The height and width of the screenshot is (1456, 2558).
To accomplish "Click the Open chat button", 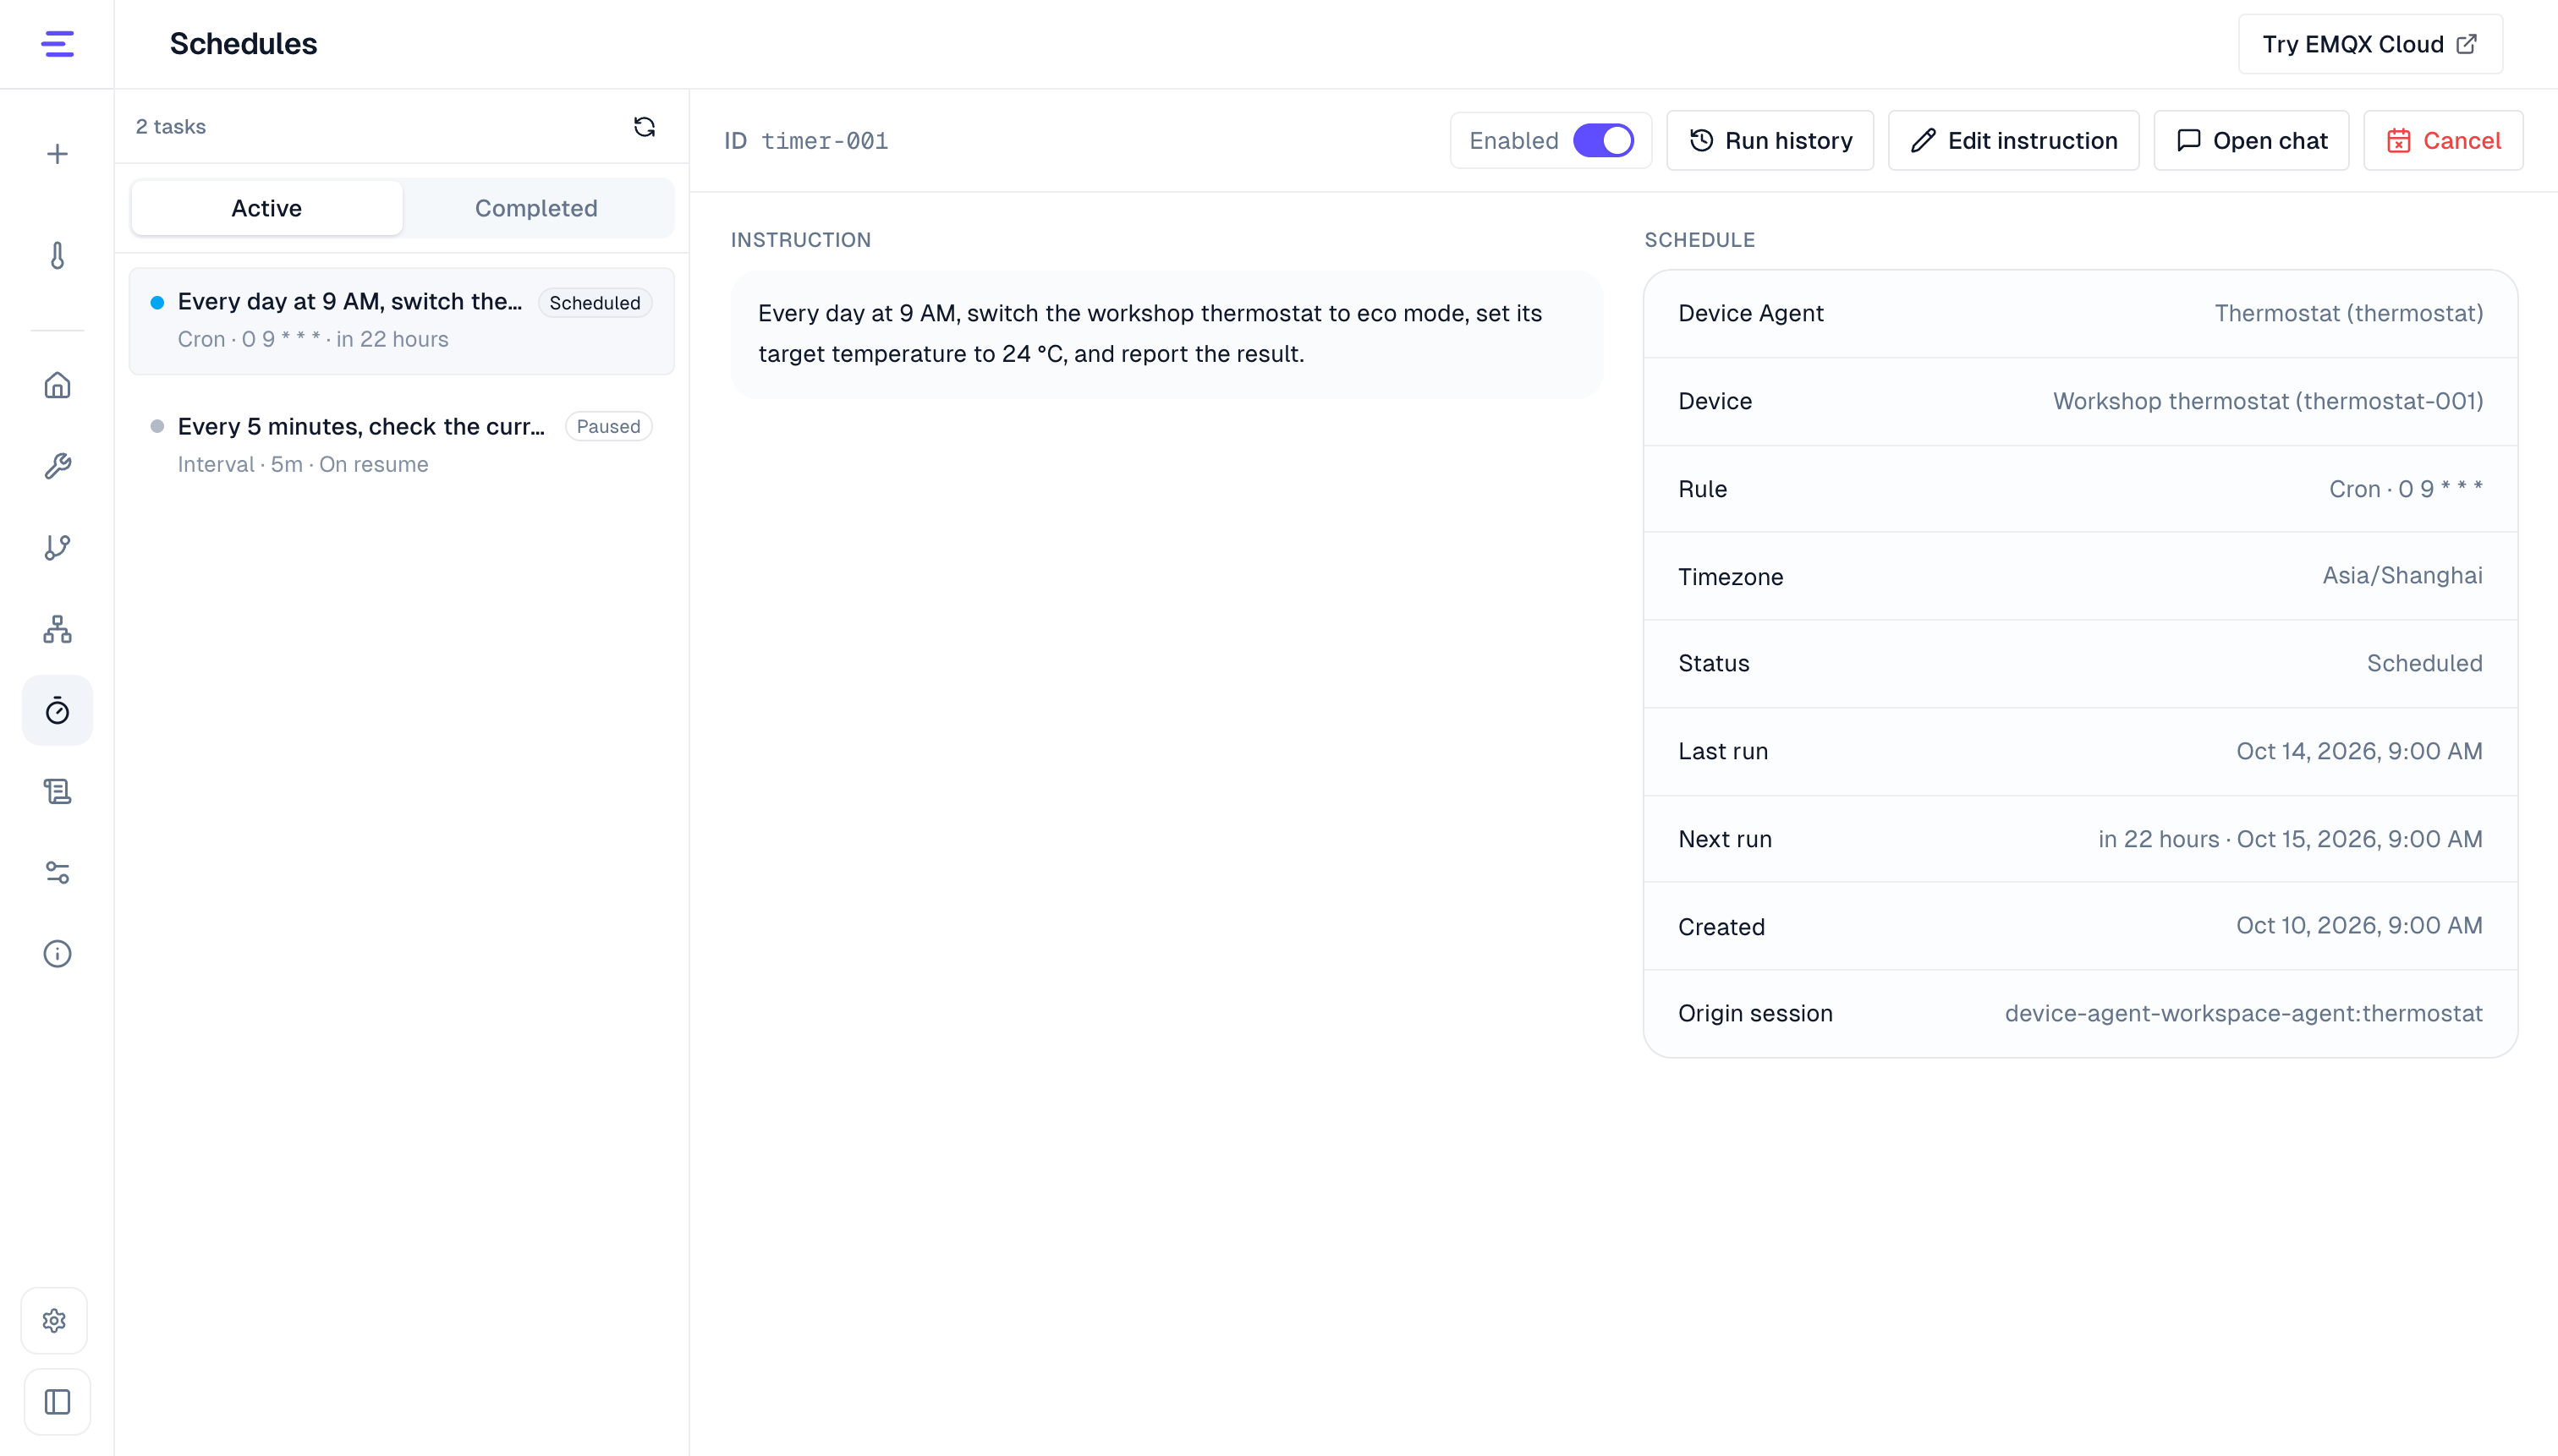I will [2251, 140].
